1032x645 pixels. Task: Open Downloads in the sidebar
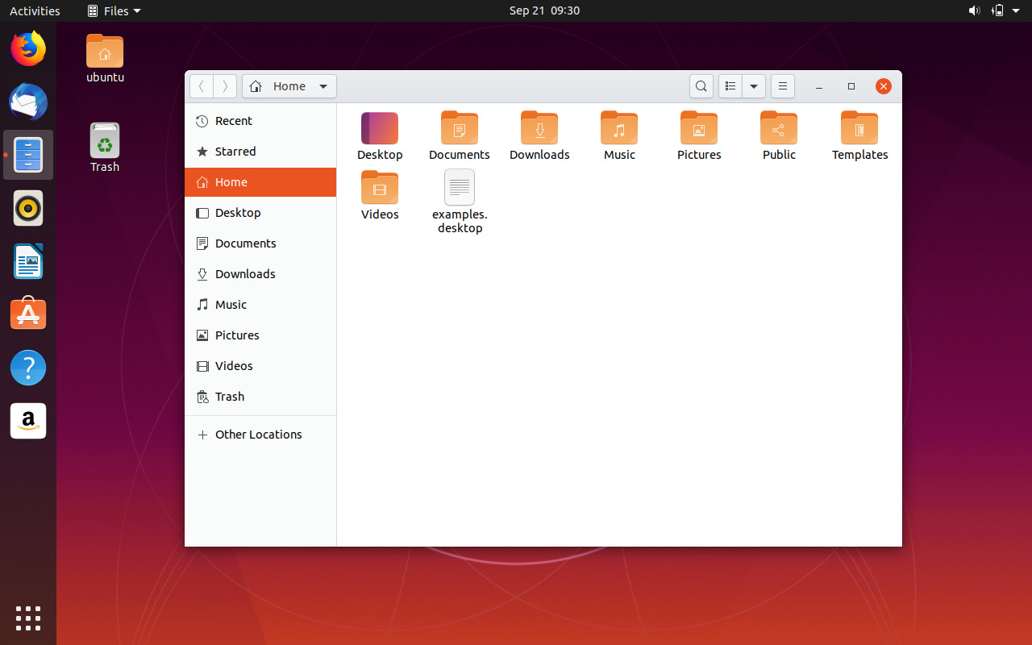tap(260, 274)
